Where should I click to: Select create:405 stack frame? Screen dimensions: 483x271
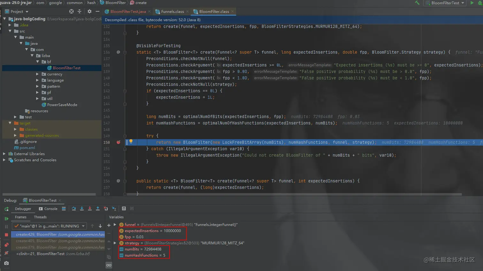58,241
